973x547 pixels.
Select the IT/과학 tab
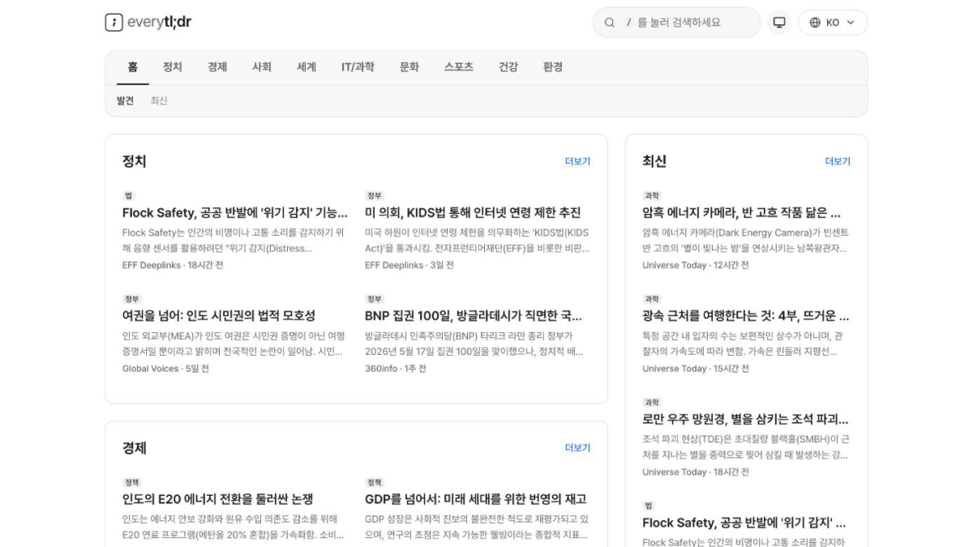[358, 67]
